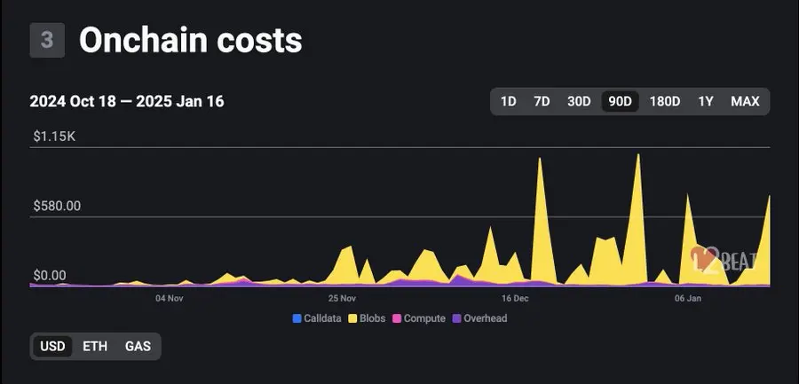Click the date range 2024 Oct 18 — 2025 Jan 16
799x384 pixels.
click(x=127, y=101)
